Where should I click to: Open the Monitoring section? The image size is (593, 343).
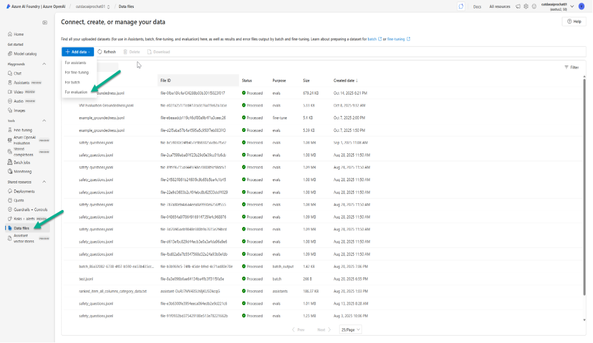(x=23, y=171)
